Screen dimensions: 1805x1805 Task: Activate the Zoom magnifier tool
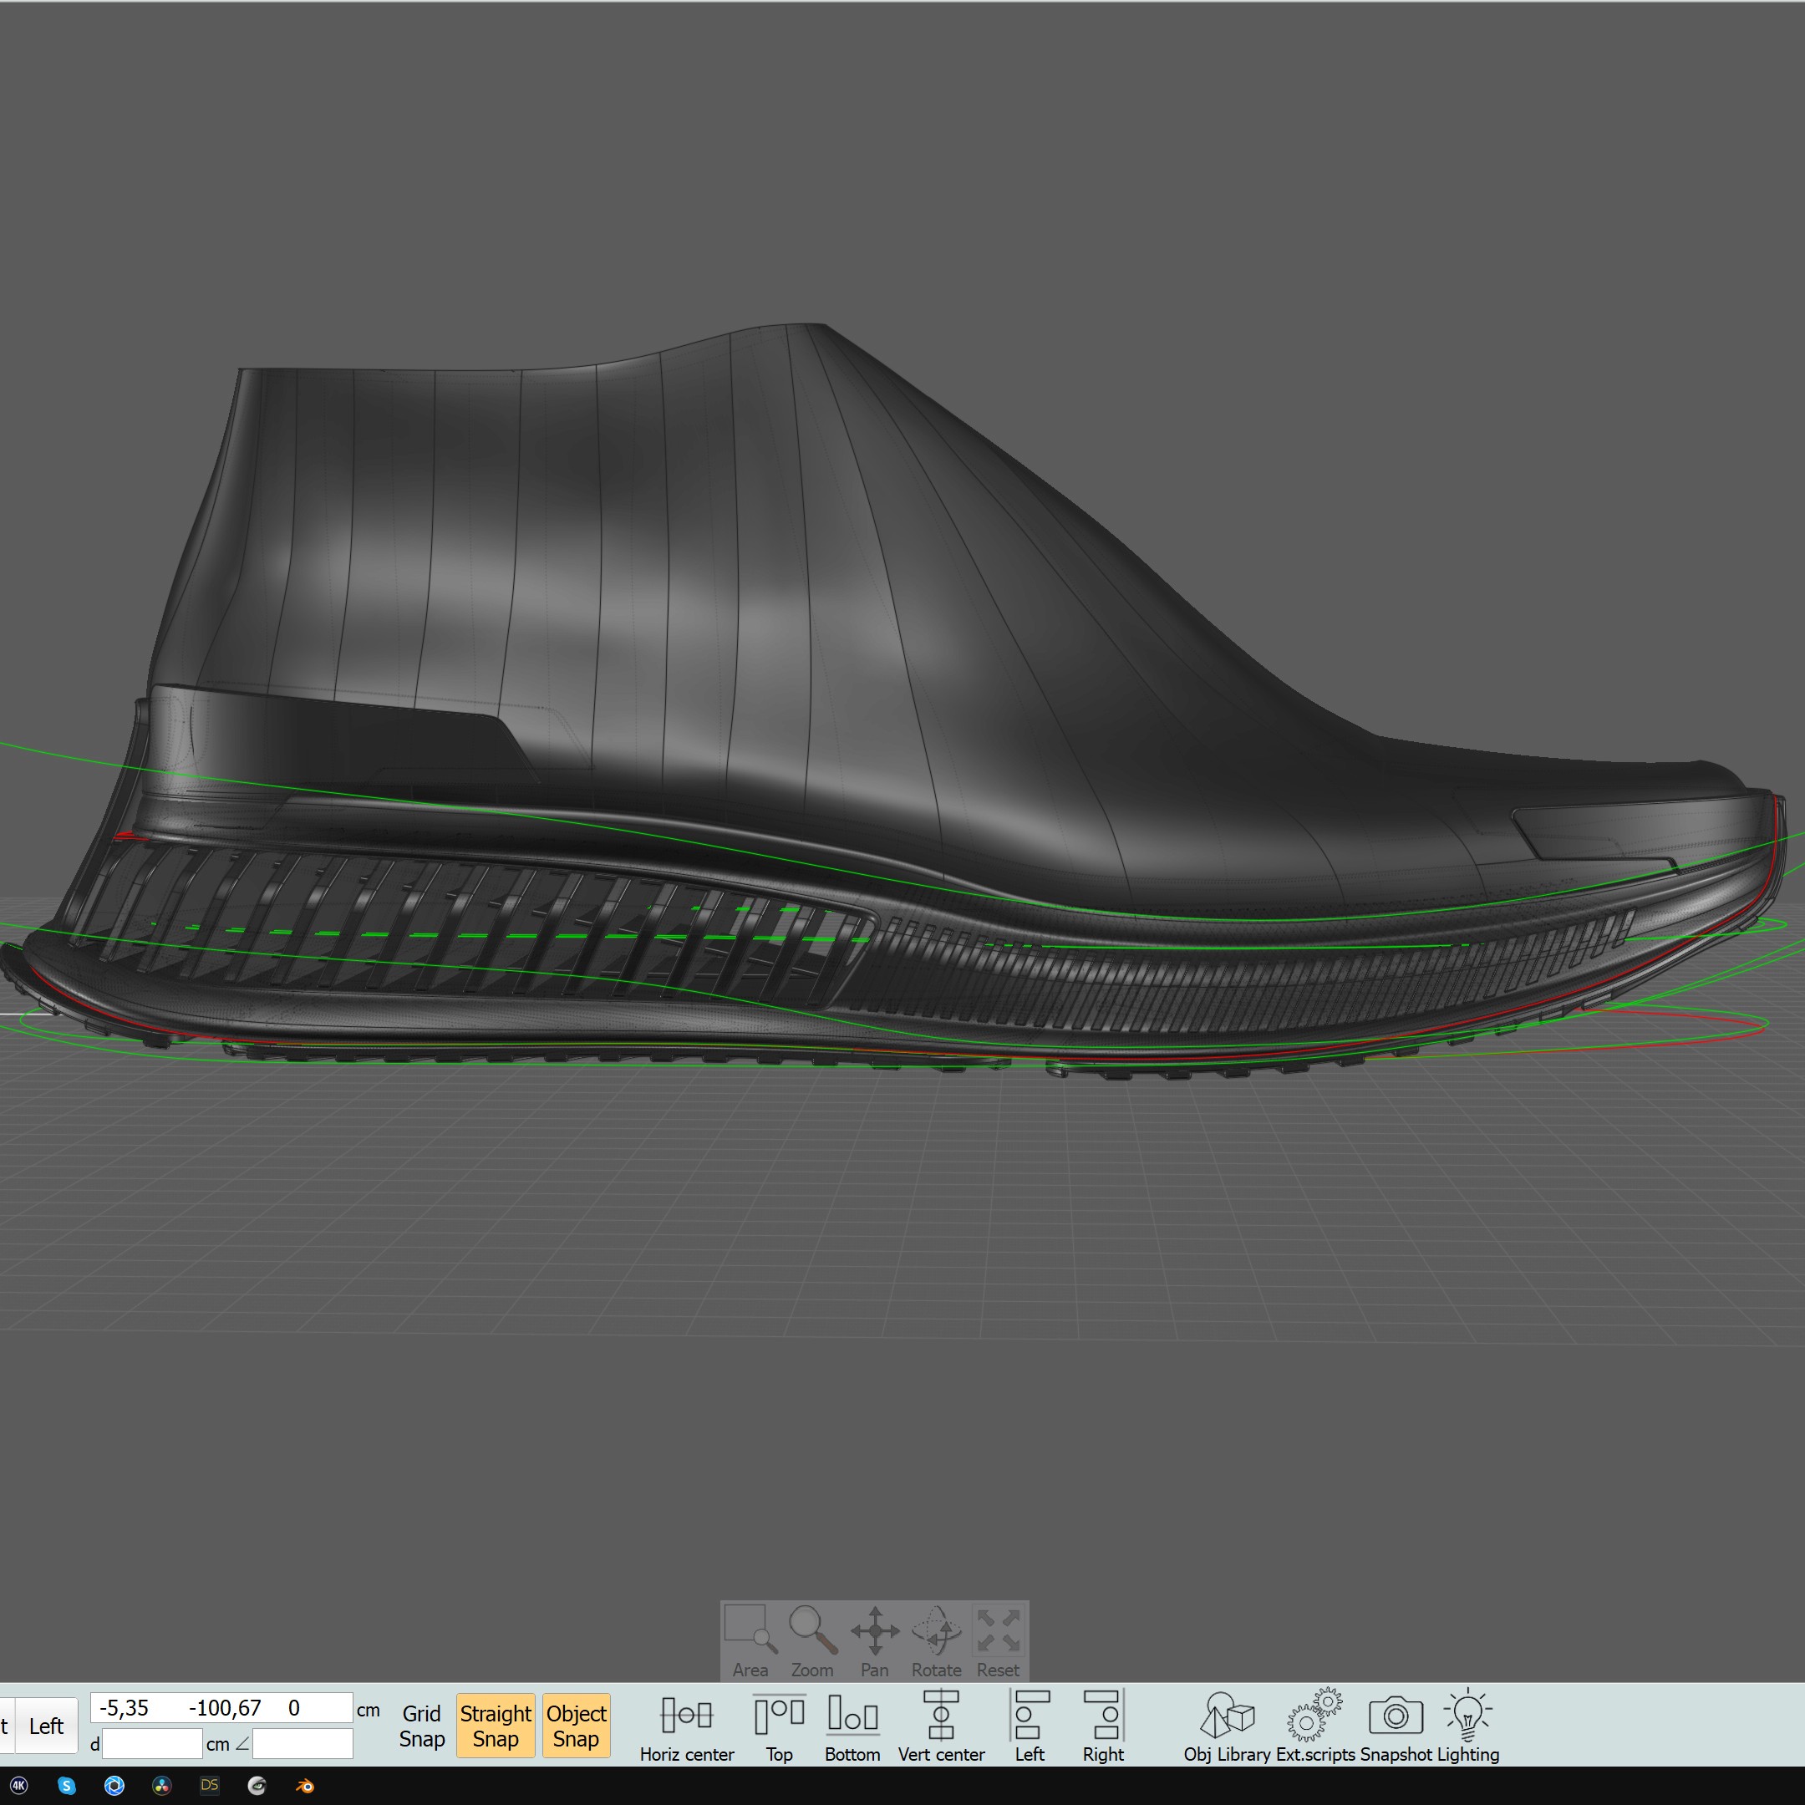[812, 1639]
